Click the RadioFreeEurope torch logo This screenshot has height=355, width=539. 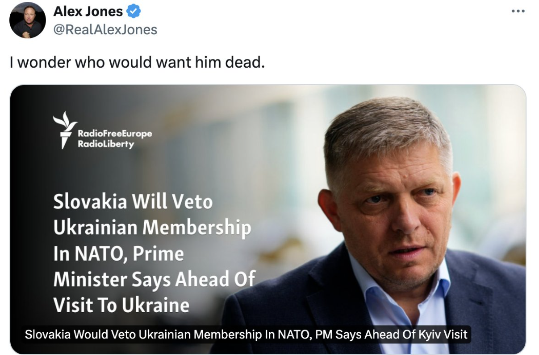tap(63, 130)
